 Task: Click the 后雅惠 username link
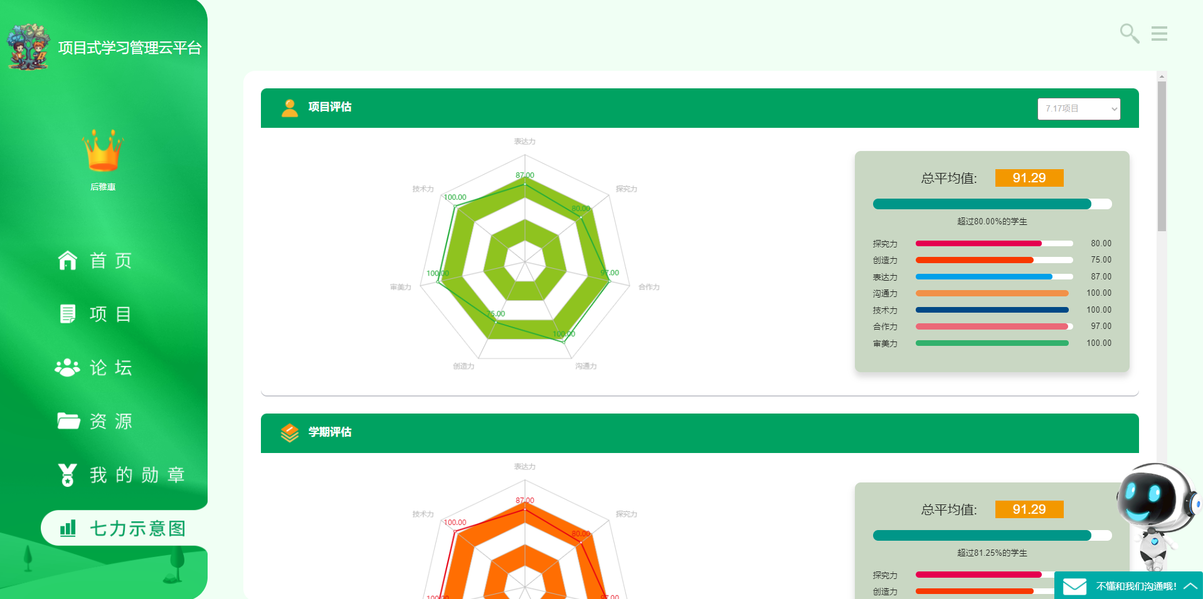tap(103, 187)
